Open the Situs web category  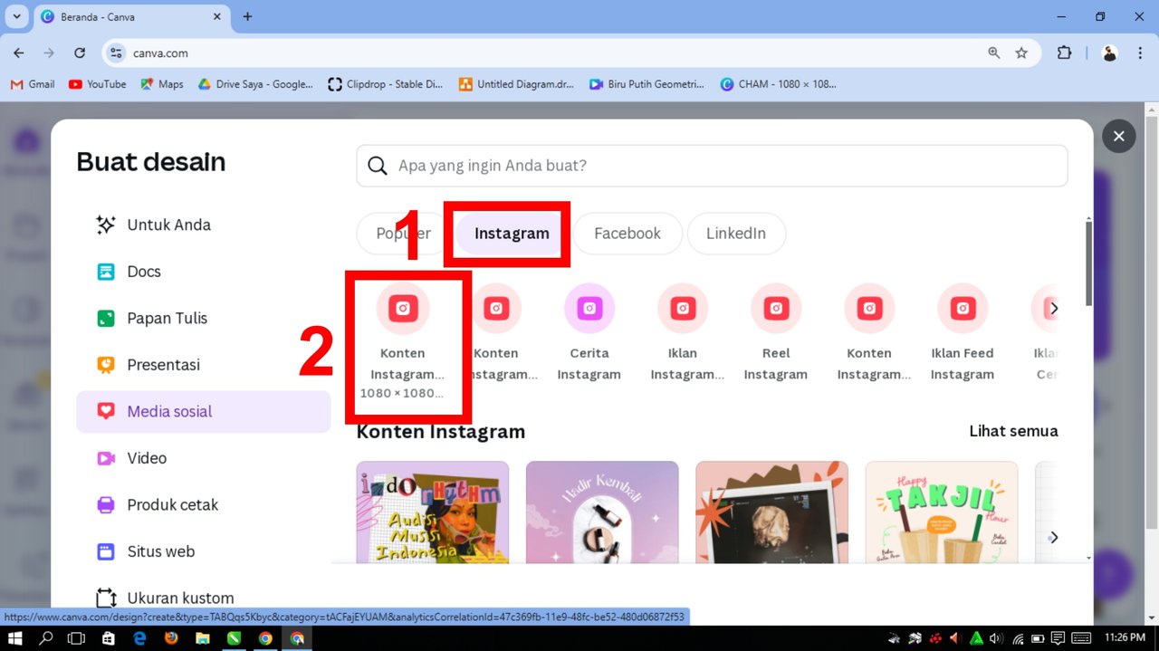[203, 551]
